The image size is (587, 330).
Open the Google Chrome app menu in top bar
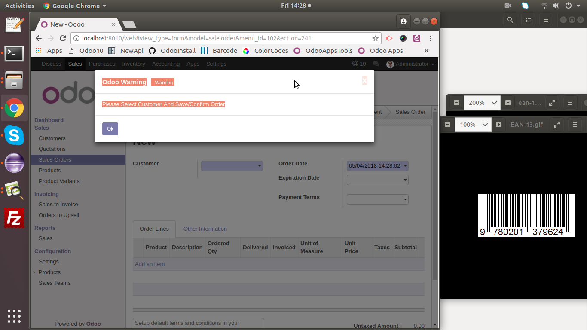point(75,6)
